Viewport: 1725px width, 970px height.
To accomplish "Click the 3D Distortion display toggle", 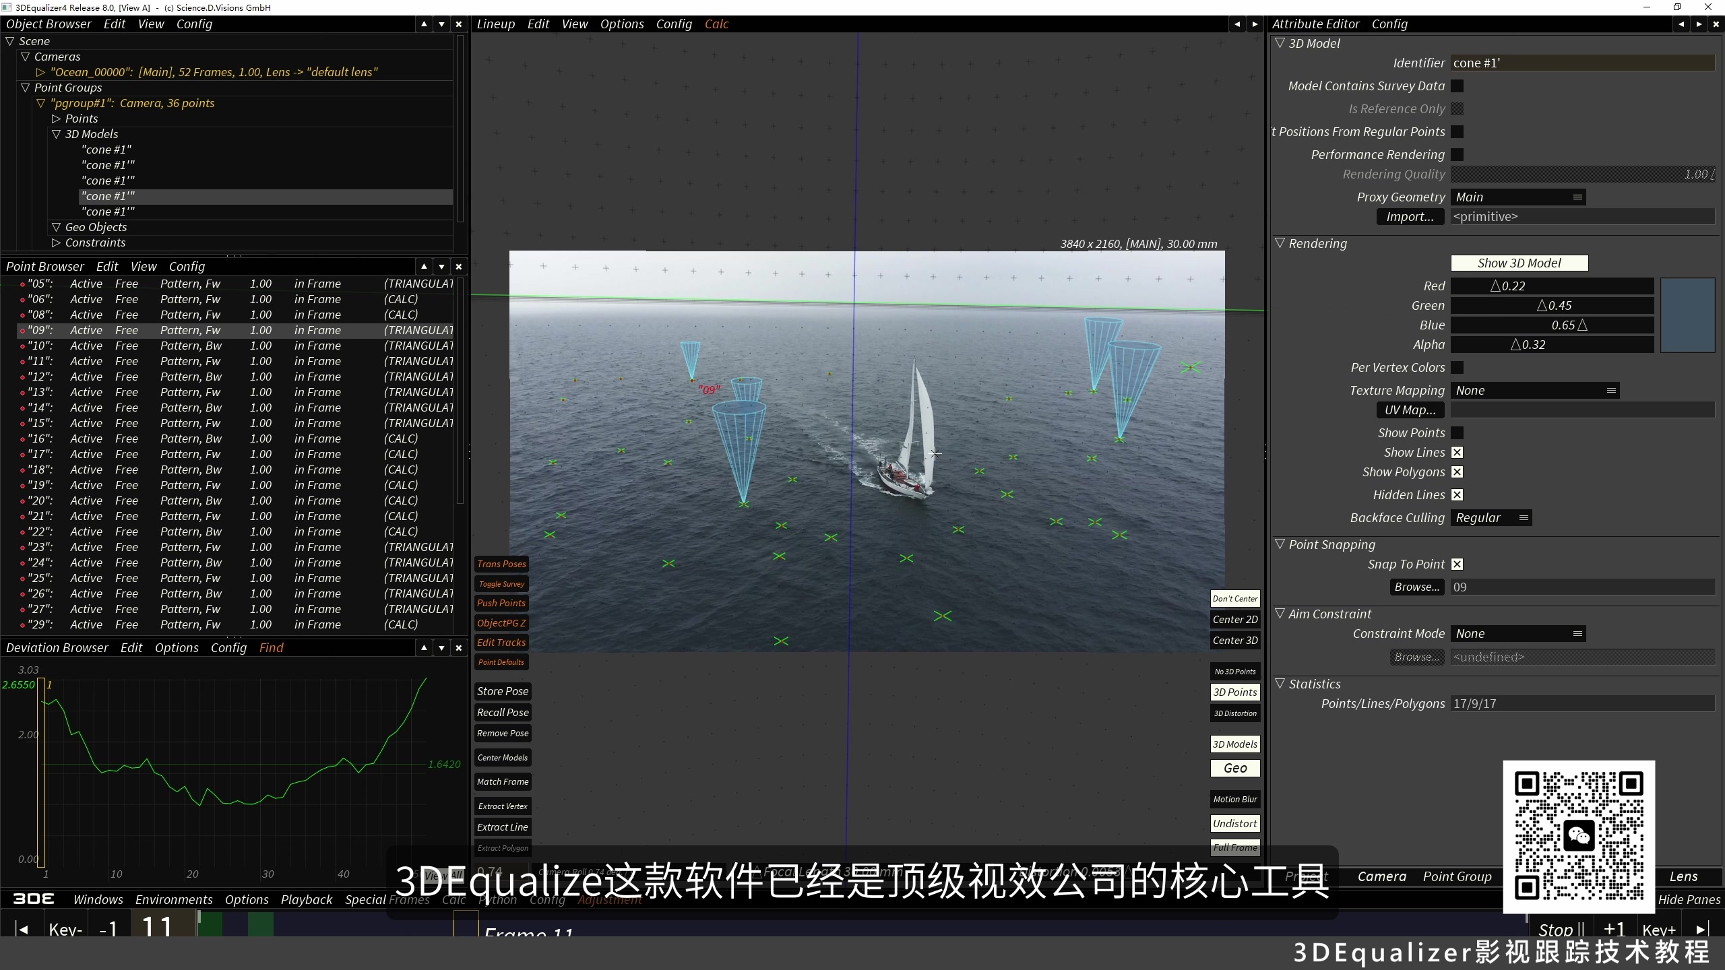I will click(x=1234, y=713).
